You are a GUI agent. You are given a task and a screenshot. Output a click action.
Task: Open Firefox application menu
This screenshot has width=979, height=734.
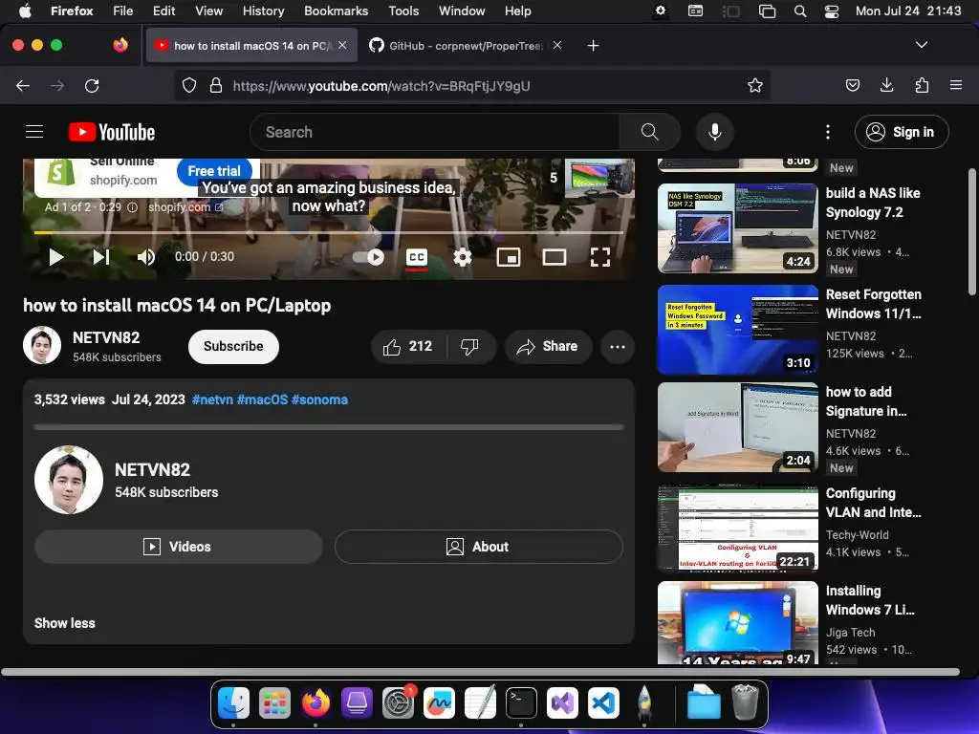956,85
